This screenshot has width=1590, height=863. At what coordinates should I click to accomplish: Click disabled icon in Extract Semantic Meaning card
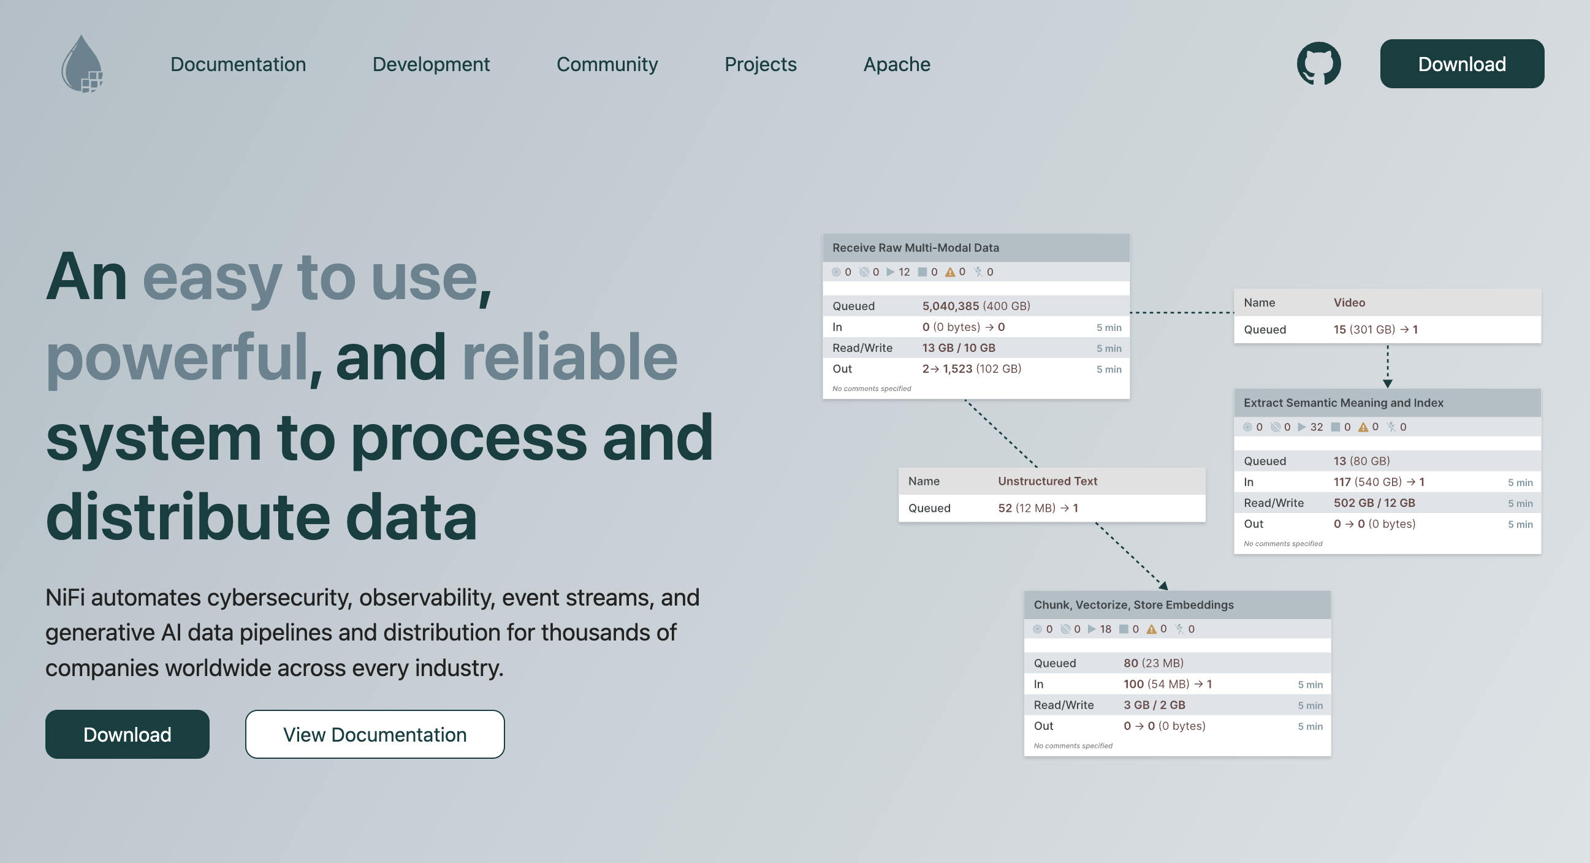(x=1391, y=427)
